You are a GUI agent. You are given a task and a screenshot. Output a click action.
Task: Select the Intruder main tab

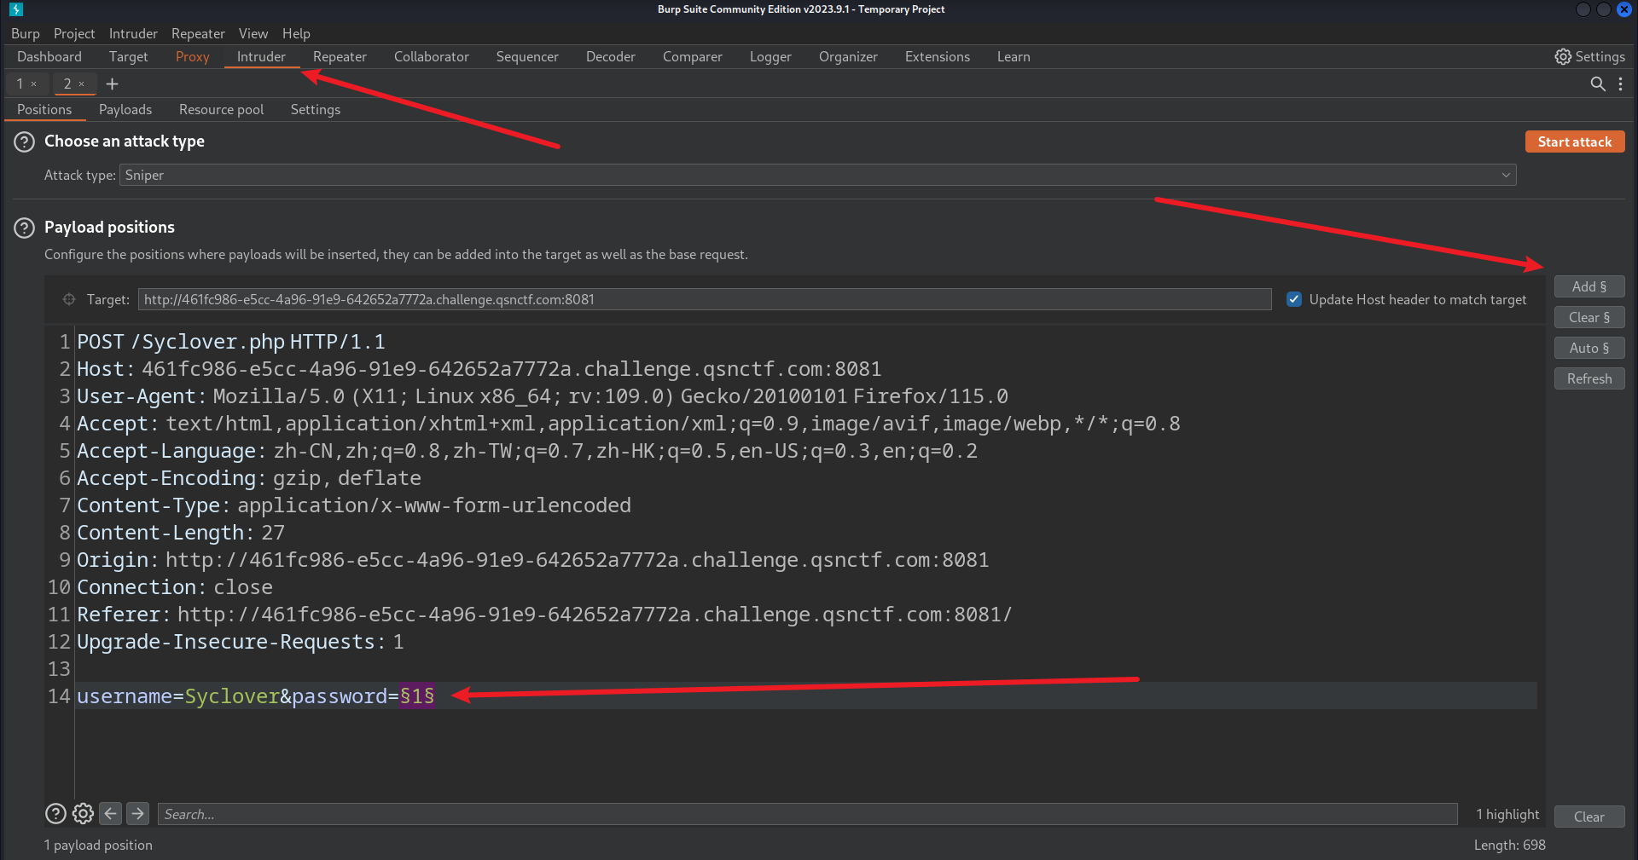pos(261,56)
